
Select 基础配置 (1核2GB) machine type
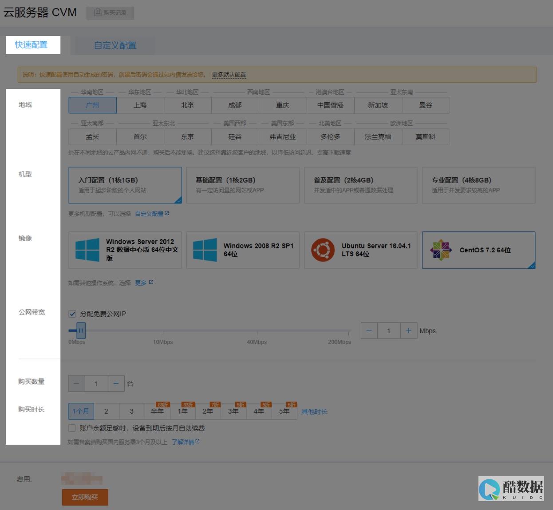[243, 185]
